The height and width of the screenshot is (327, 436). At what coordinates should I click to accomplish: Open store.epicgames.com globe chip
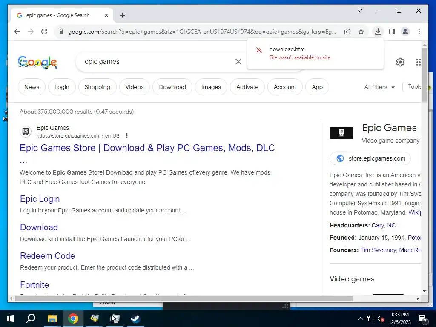coord(370,158)
